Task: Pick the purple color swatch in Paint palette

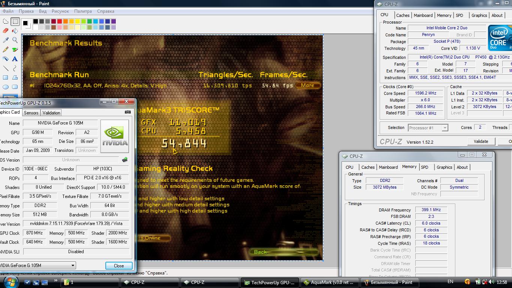Action: click(x=114, y=21)
